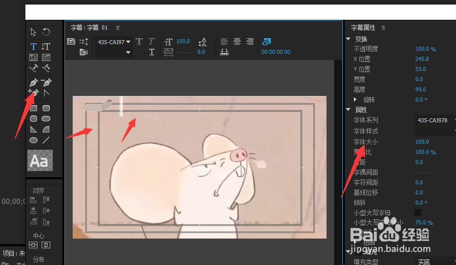Select the Pen tool

click(34, 82)
